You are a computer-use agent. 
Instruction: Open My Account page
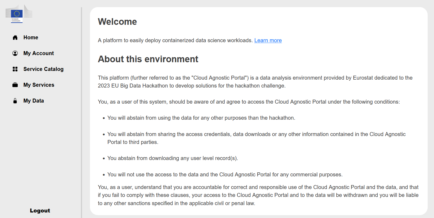39,53
